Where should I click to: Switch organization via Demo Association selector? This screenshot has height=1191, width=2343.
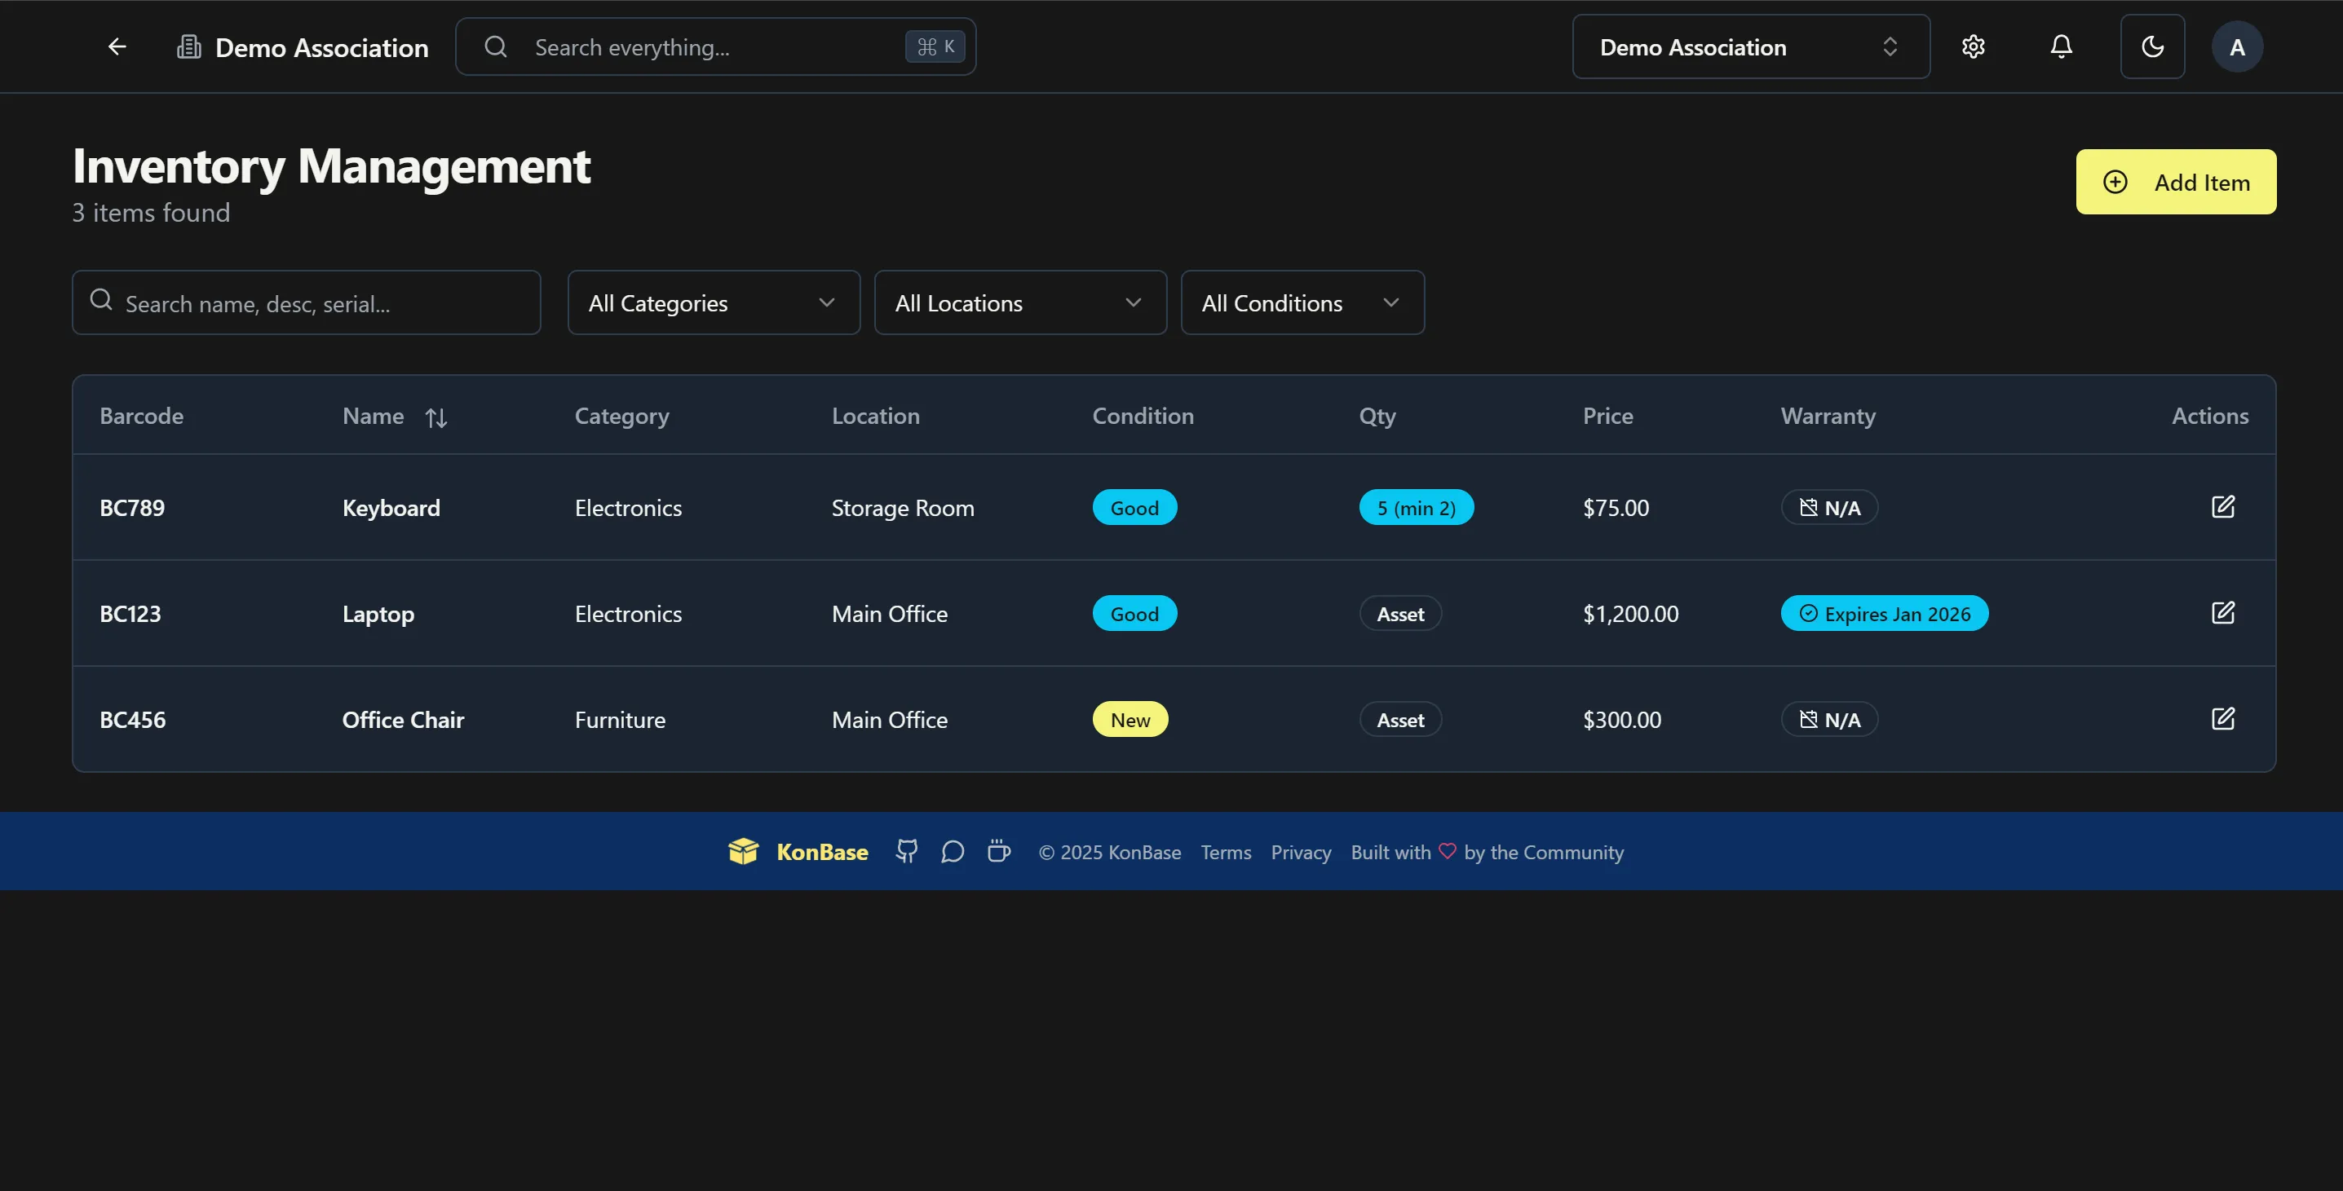(x=1749, y=46)
